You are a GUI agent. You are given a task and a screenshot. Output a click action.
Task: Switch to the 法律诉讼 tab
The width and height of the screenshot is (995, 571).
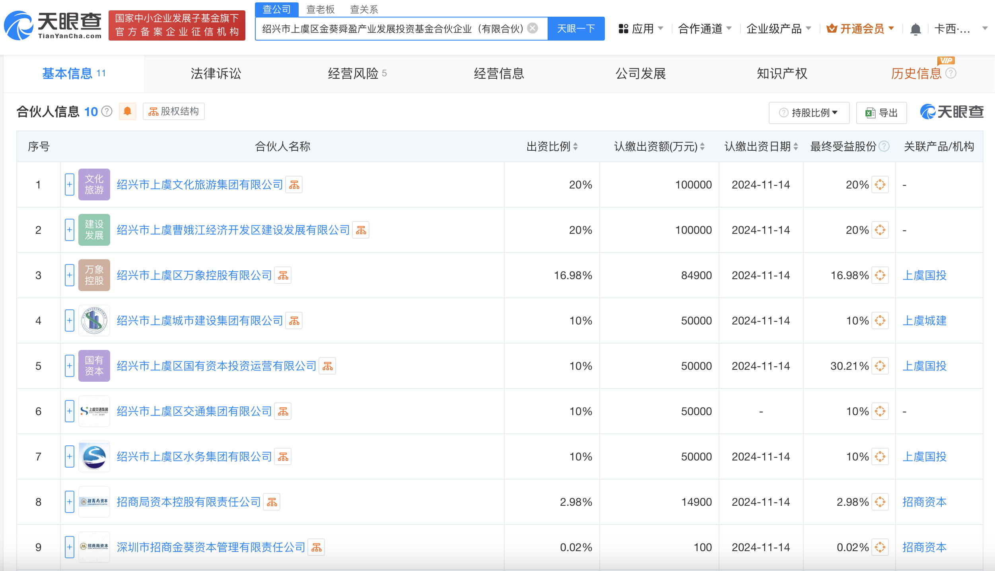216,74
